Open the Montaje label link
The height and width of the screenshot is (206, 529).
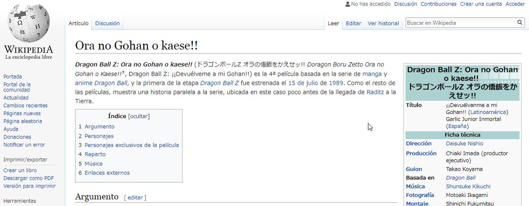coord(417,203)
